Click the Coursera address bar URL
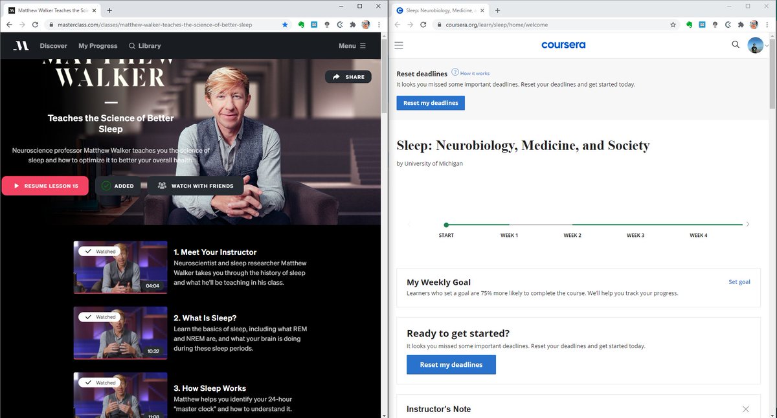 pyautogui.click(x=497, y=25)
